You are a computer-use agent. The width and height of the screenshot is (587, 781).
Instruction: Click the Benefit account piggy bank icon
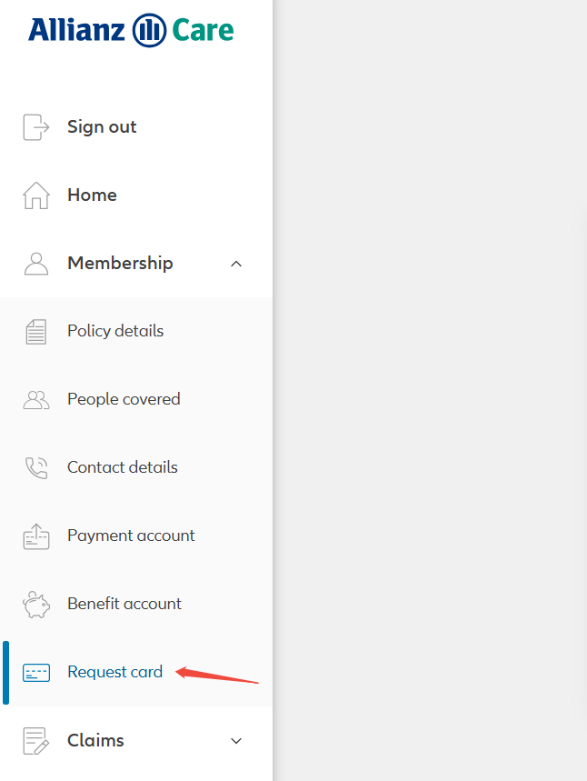click(x=35, y=604)
